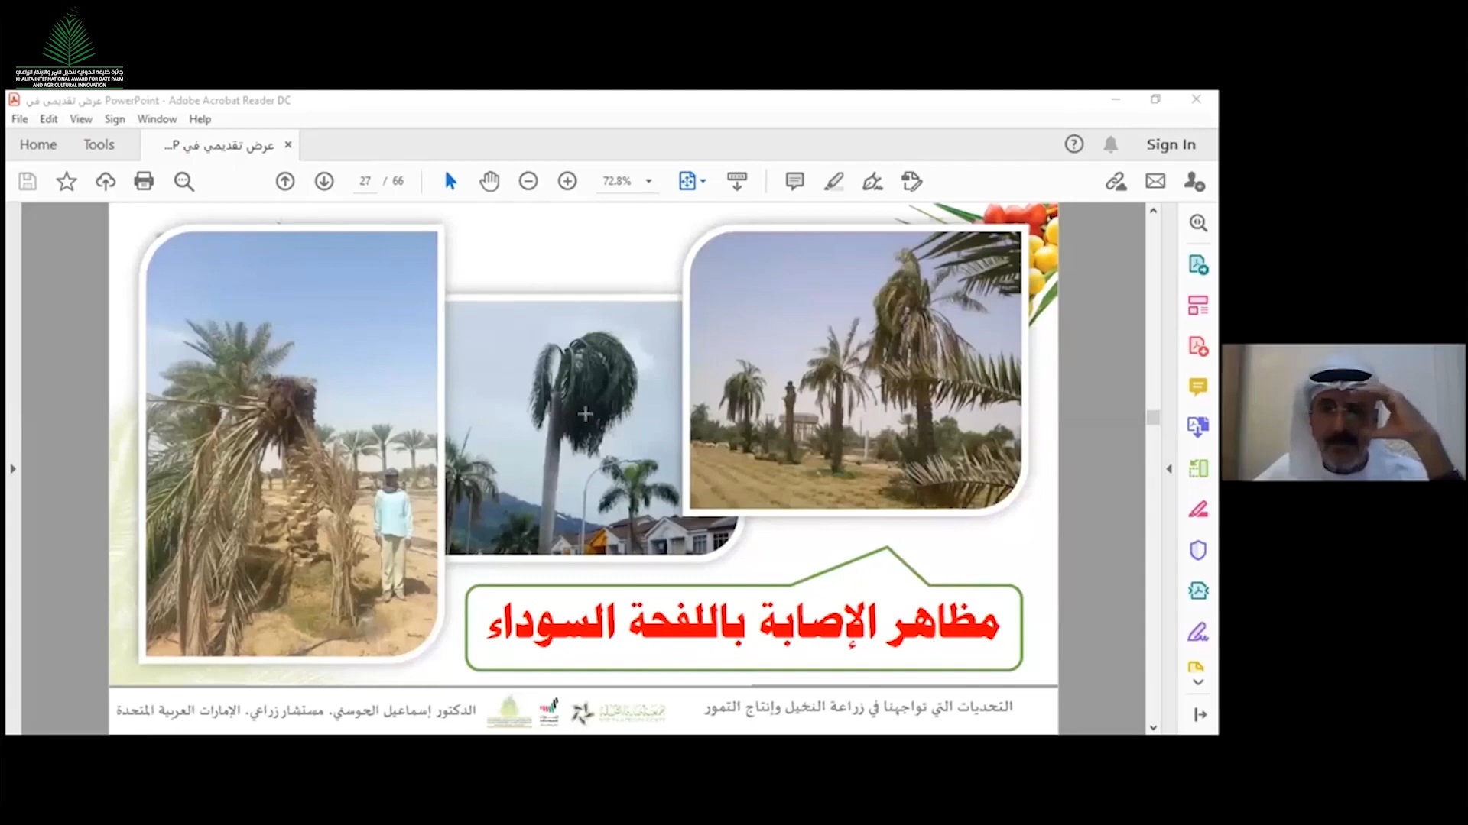Click the presenter webcam video tile

point(1343,412)
